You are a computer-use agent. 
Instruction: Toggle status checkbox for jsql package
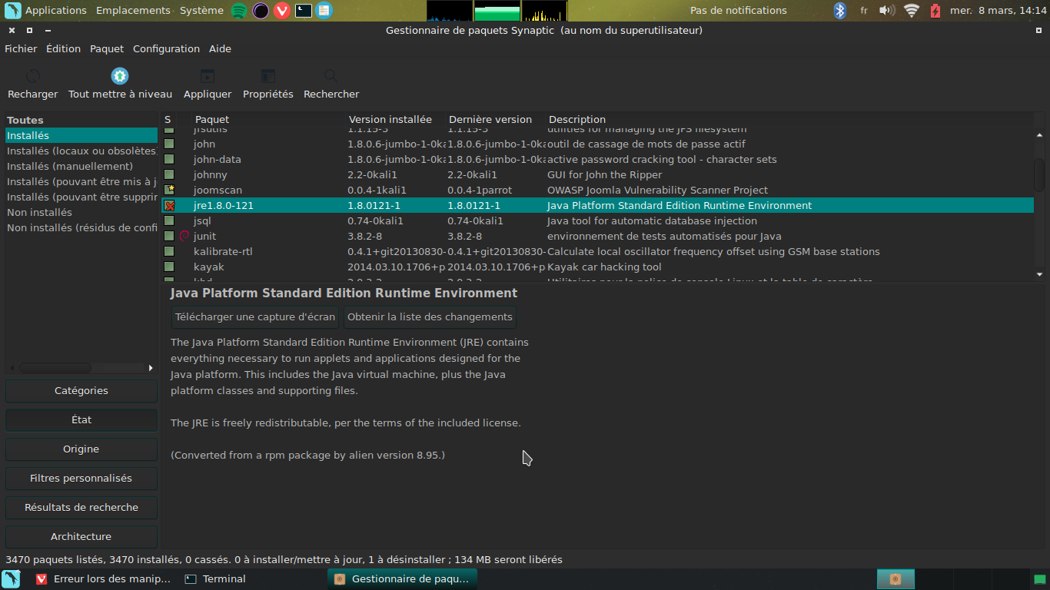click(x=169, y=220)
